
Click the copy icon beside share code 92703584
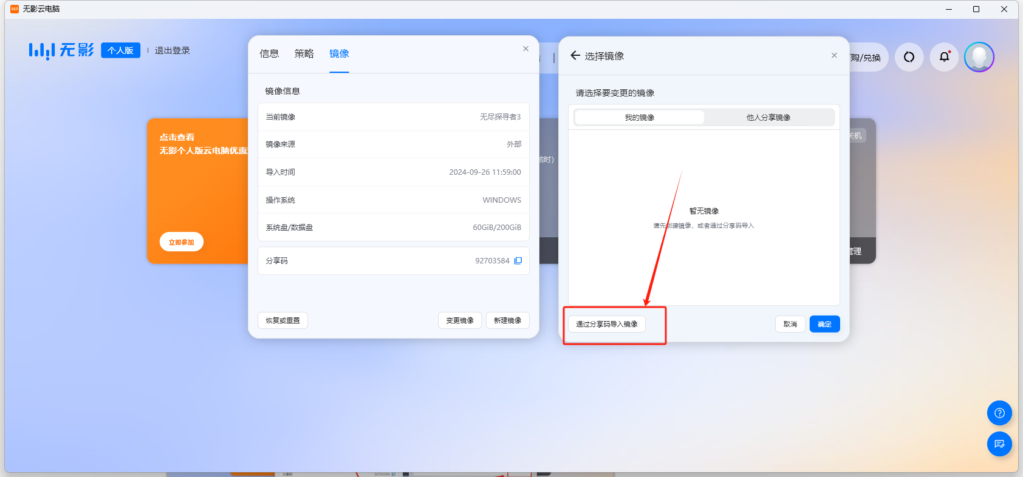(518, 261)
